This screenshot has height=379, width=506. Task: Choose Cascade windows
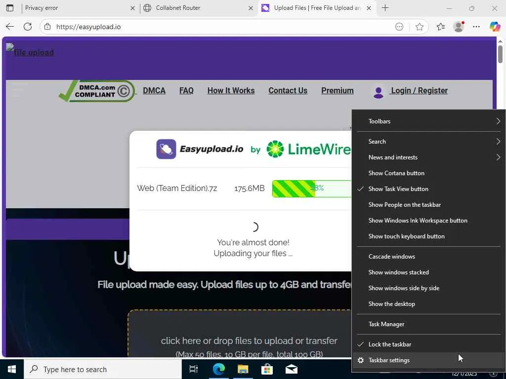(x=428, y=257)
